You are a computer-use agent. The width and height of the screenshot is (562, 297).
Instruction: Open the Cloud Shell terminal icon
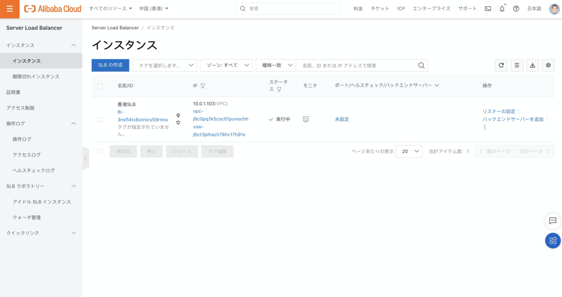(x=488, y=9)
